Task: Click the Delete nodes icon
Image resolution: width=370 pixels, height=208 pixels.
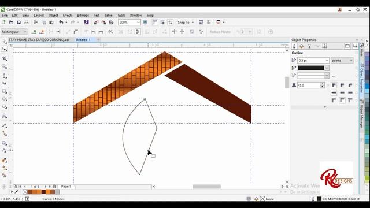Action: [x=42, y=32]
